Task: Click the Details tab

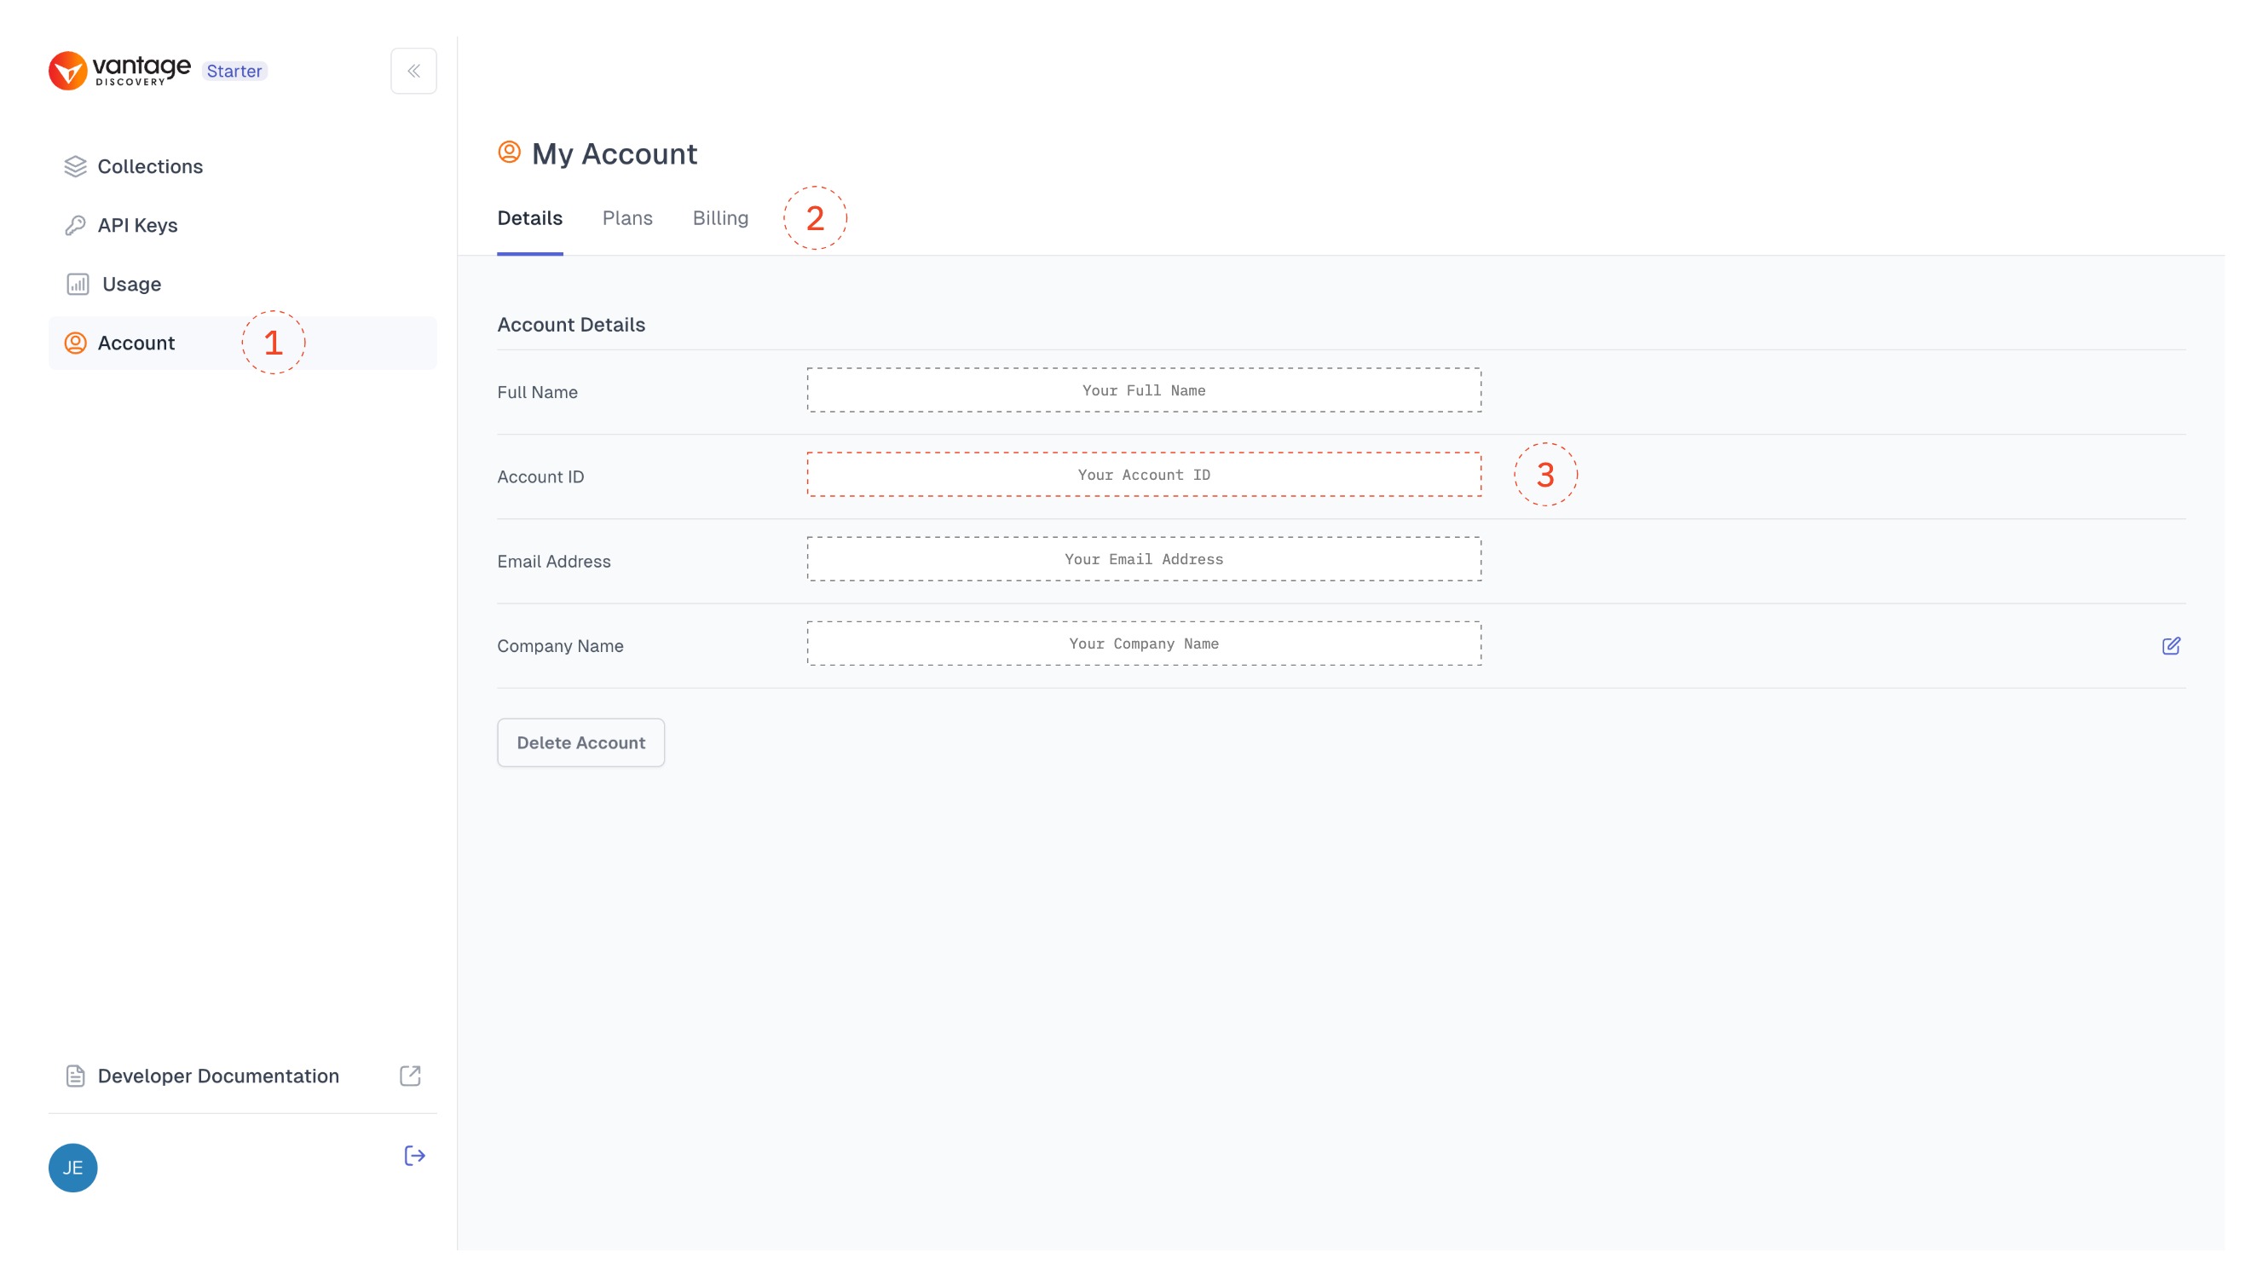Action: click(530, 217)
